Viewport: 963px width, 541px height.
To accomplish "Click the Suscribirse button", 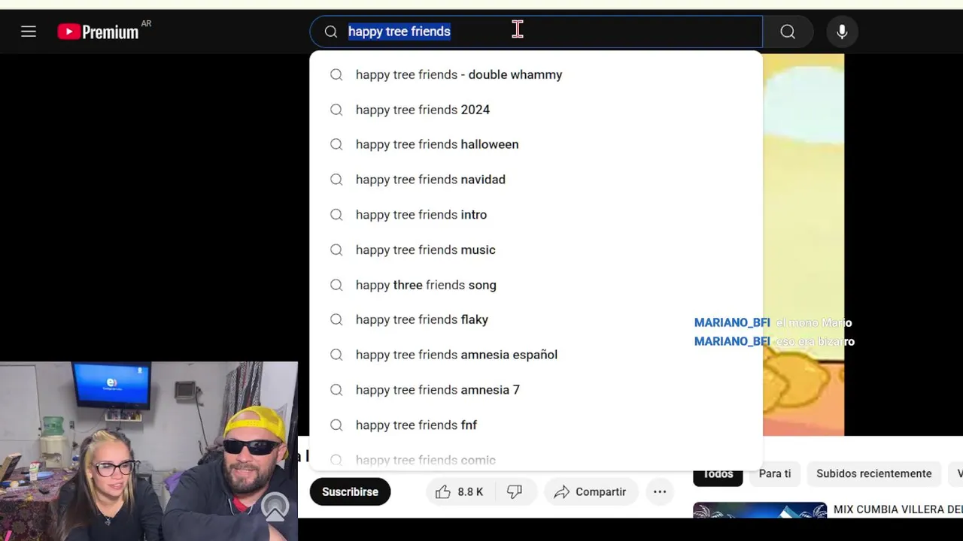I will pos(350,491).
